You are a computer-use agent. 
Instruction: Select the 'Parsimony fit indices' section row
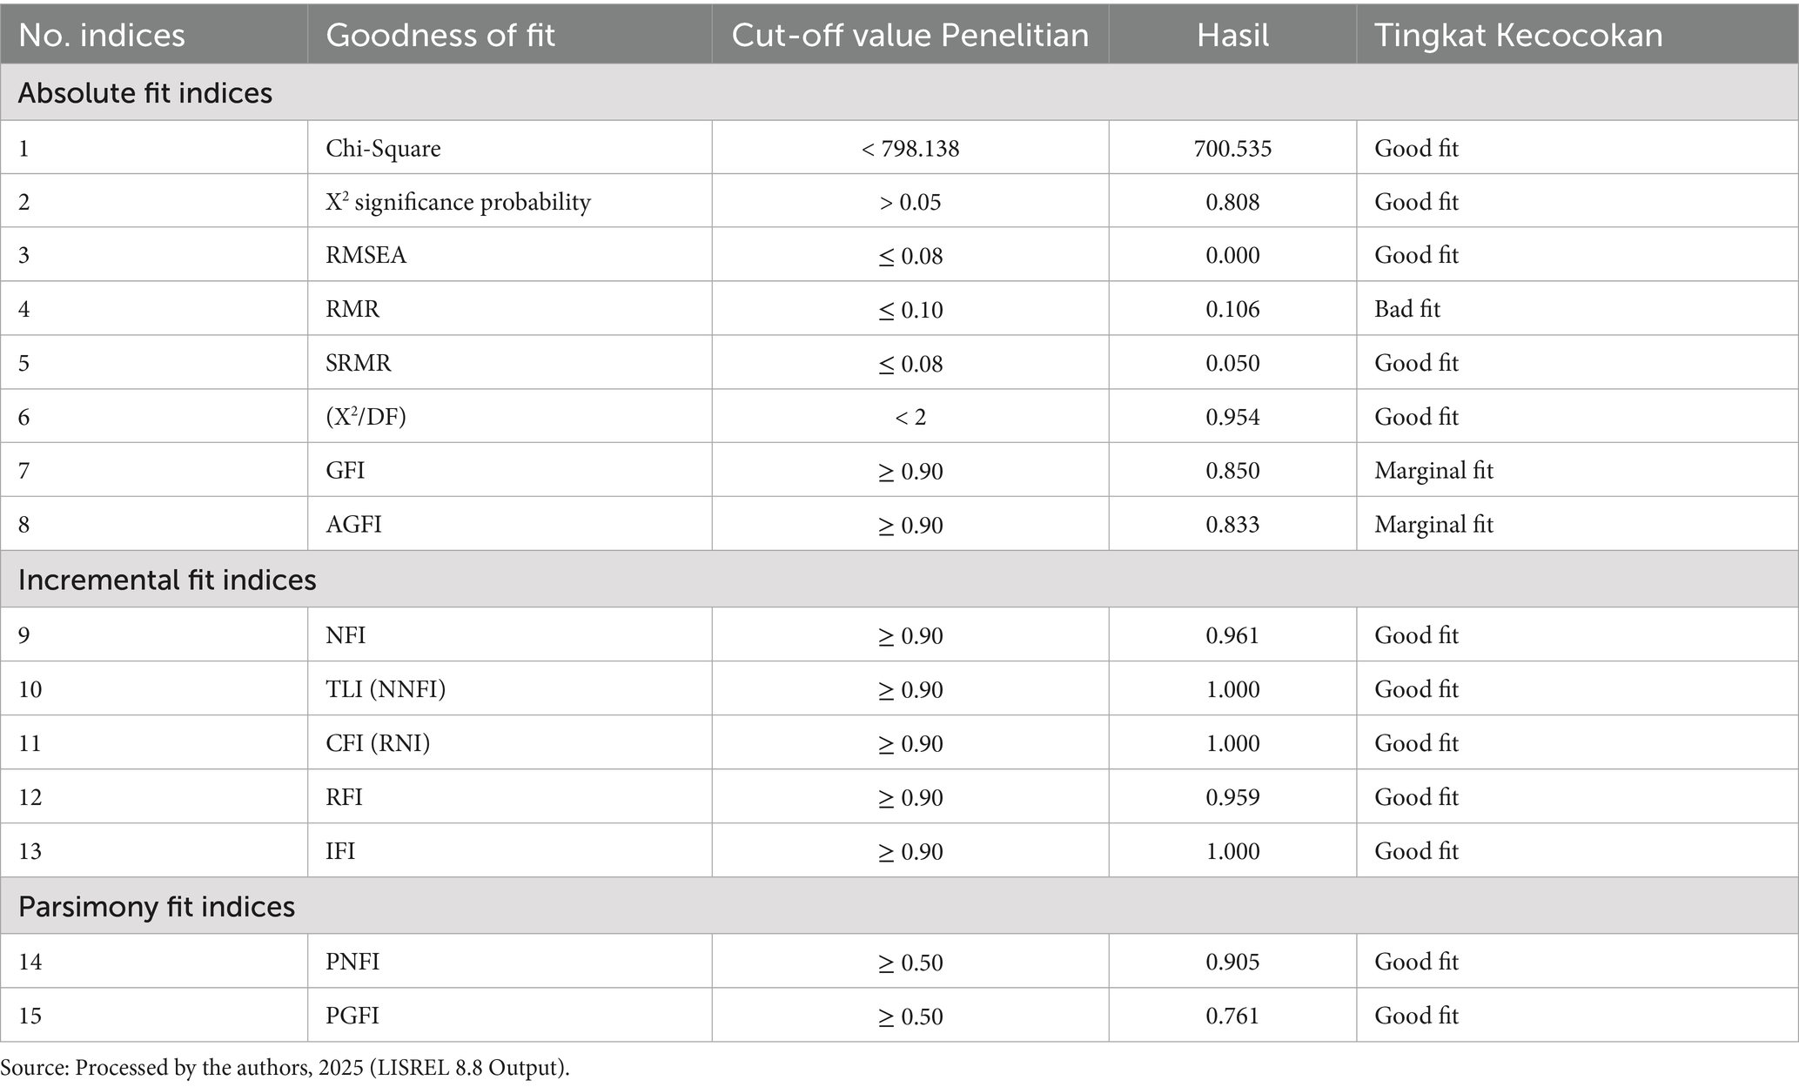tap(899, 906)
